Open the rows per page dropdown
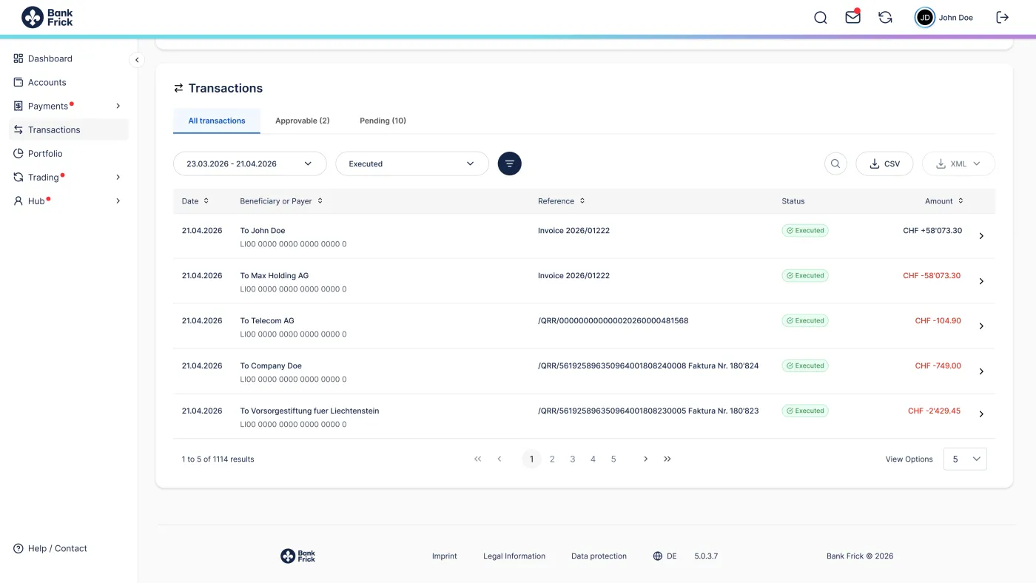 point(965,459)
